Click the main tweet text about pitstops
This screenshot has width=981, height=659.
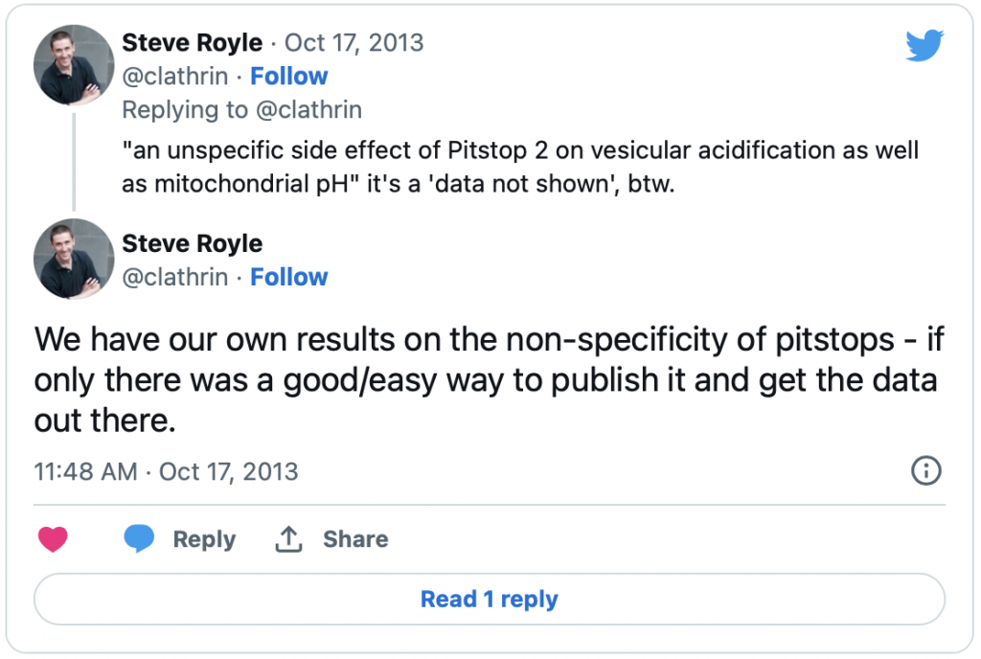tap(489, 380)
